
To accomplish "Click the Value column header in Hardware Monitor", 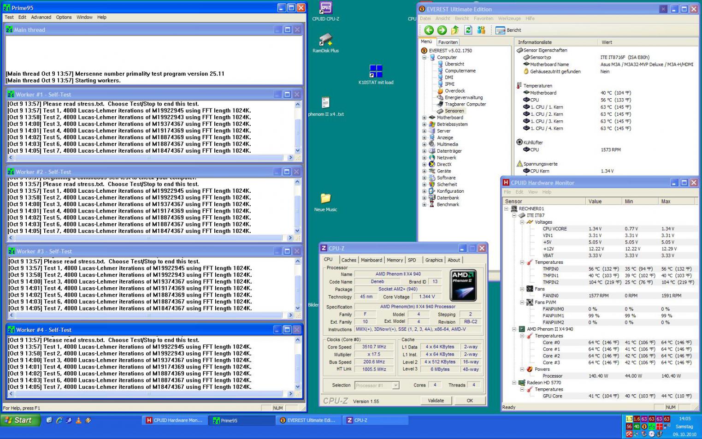I will point(603,201).
